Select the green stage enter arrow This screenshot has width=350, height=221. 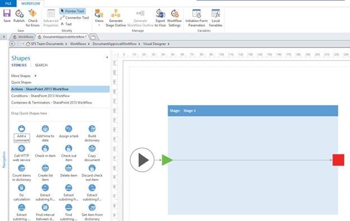[x=167, y=160]
